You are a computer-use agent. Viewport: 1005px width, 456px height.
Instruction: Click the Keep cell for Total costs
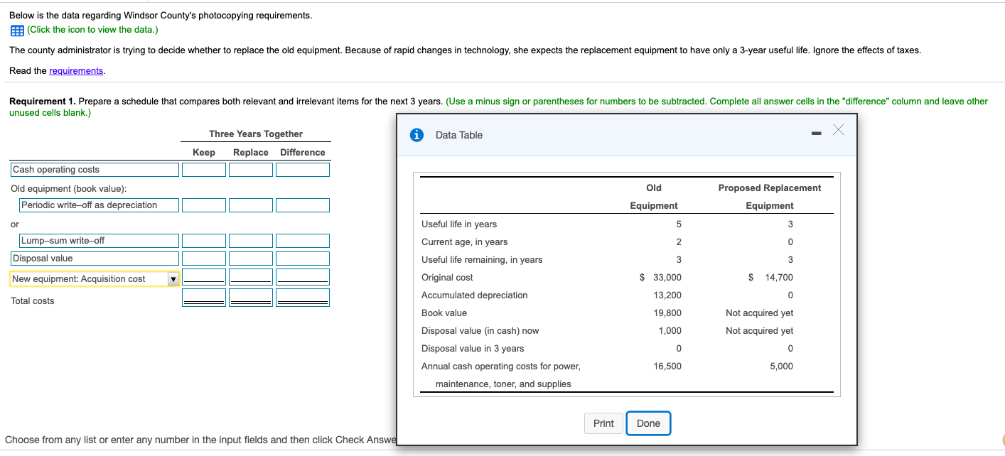(203, 296)
